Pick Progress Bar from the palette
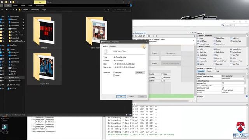 click(x=202, y=61)
